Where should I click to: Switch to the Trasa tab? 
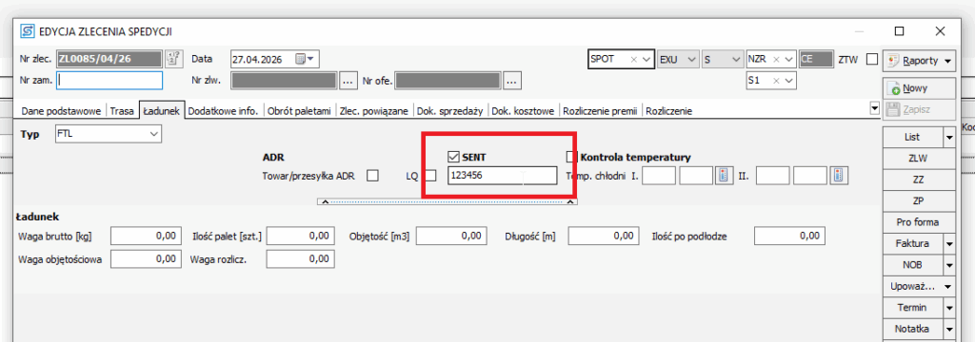pyautogui.click(x=122, y=111)
